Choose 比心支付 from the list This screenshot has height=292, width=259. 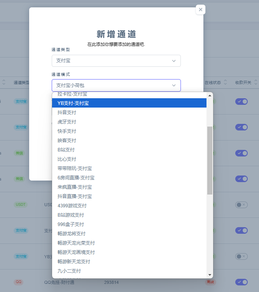point(129,159)
